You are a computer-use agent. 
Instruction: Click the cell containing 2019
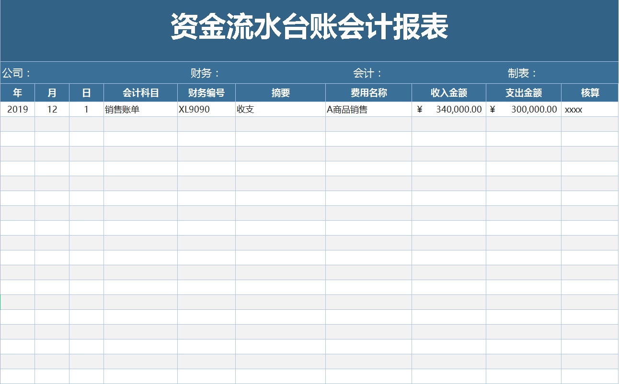(18, 109)
